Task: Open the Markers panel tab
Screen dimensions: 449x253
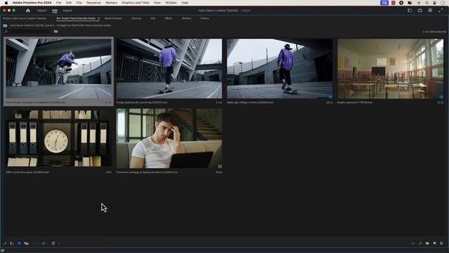Action: coord(187,18)
